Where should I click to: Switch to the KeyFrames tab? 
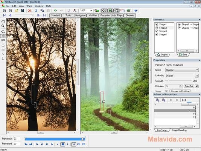(162, 130)
